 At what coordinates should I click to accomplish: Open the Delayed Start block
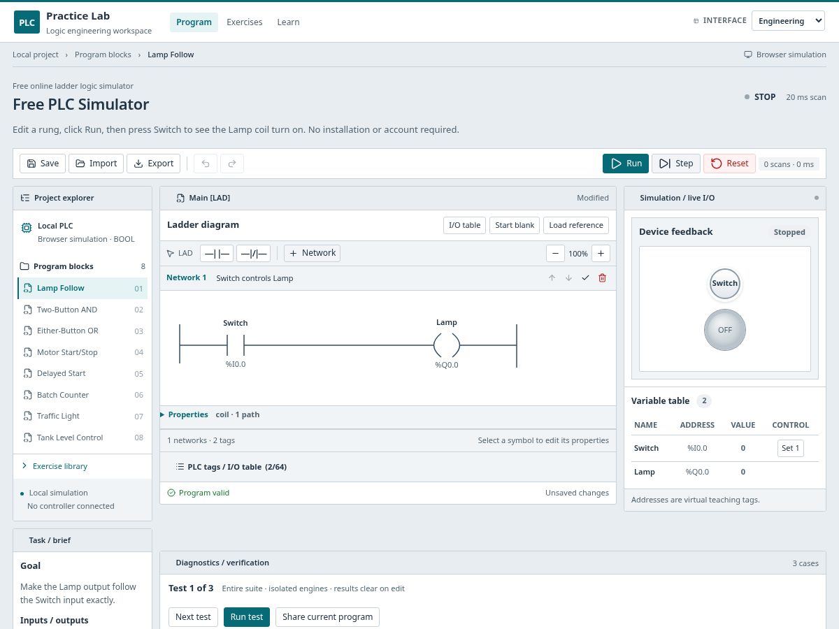point(83,373)
